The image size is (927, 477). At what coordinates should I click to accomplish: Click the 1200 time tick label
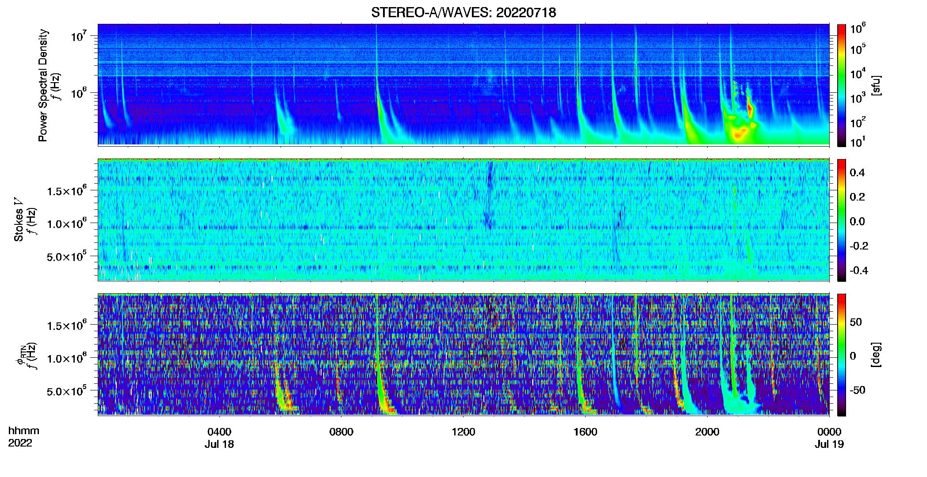(x=463, y=432)
